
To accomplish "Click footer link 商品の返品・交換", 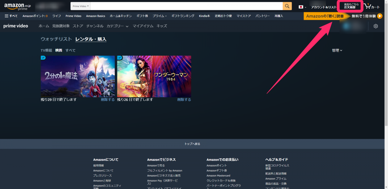I will [276, 184].
